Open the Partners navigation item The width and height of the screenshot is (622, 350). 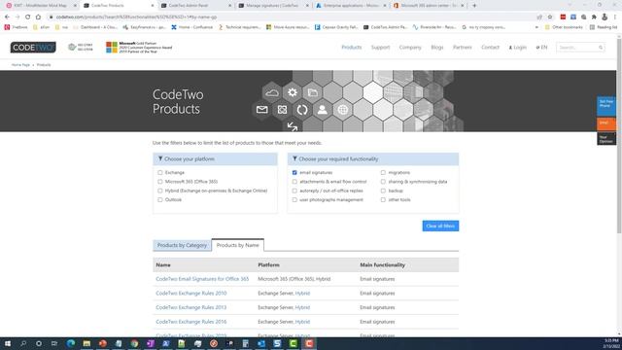tap(463, 48)
